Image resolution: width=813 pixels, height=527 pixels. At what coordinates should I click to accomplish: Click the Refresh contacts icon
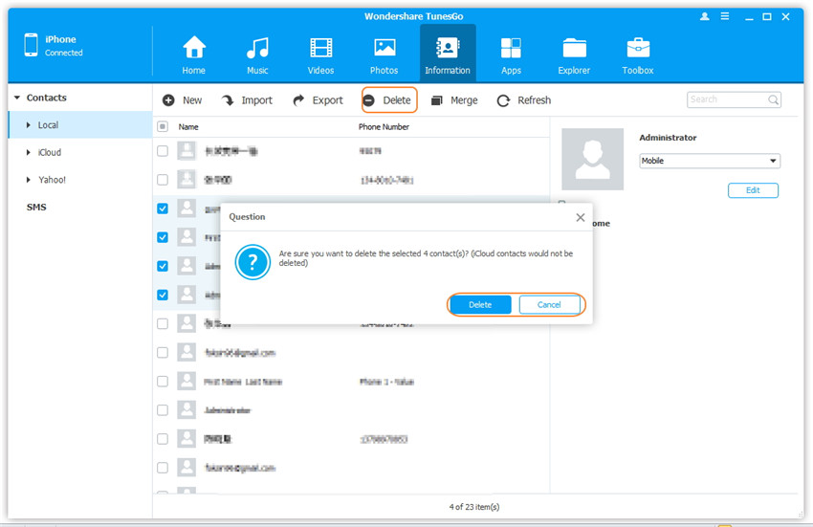pos(503,100)
